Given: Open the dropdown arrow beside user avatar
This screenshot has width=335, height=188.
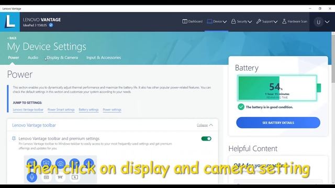Looking at the screenshot, I should click(327, 22).
